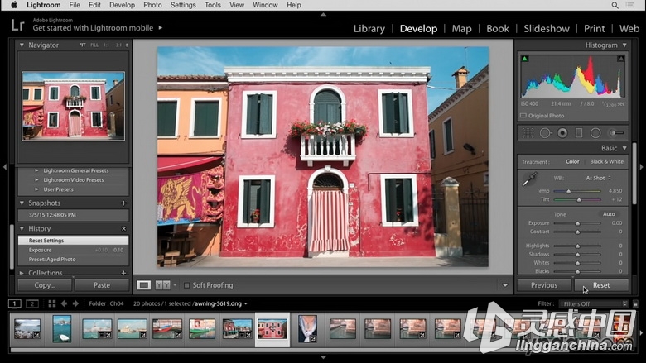Open the Filters Off dropdown

593,303
